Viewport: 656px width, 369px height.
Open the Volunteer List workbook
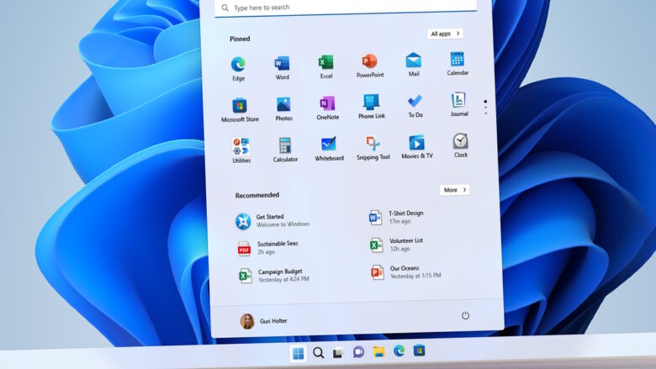pos(397,245)
